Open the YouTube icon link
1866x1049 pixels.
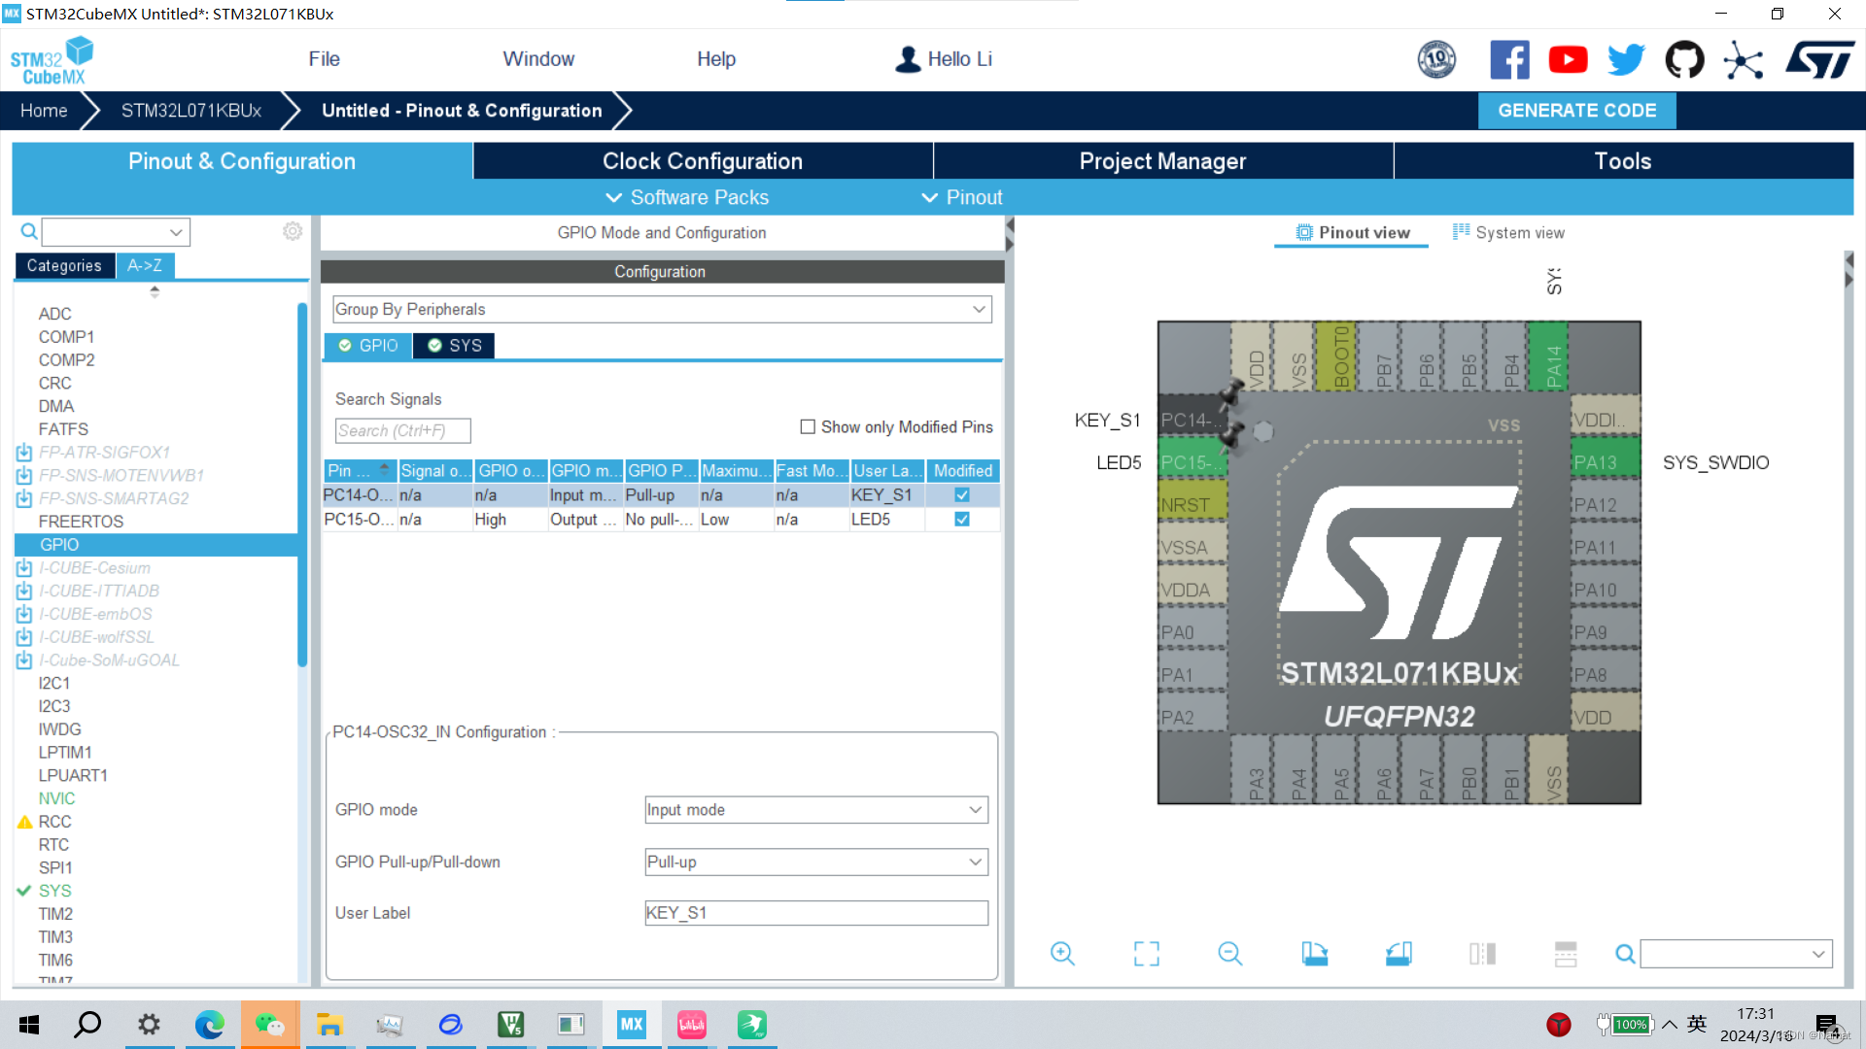pos(1568,60)
